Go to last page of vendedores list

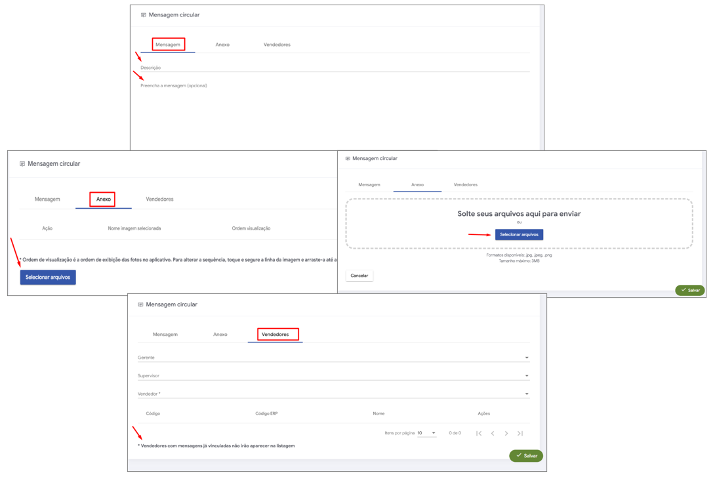(520, 434)
